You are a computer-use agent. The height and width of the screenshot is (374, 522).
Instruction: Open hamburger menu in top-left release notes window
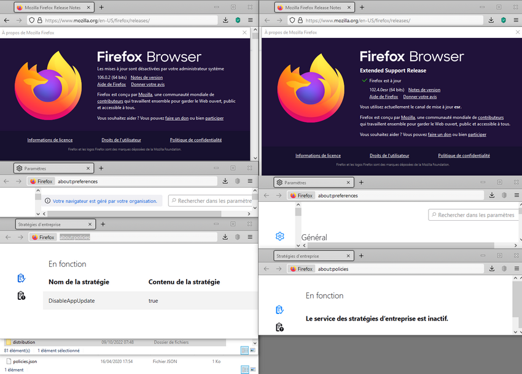251,20
